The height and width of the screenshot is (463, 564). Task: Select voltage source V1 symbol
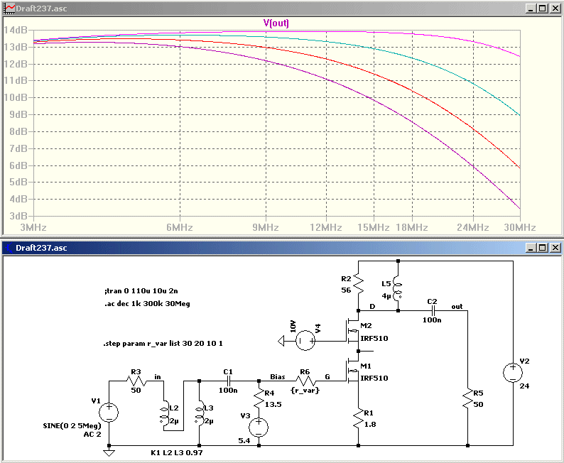coord(109,412)
